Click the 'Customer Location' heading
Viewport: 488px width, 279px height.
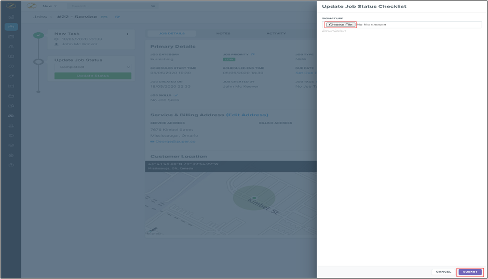click(x=179, y=157)
